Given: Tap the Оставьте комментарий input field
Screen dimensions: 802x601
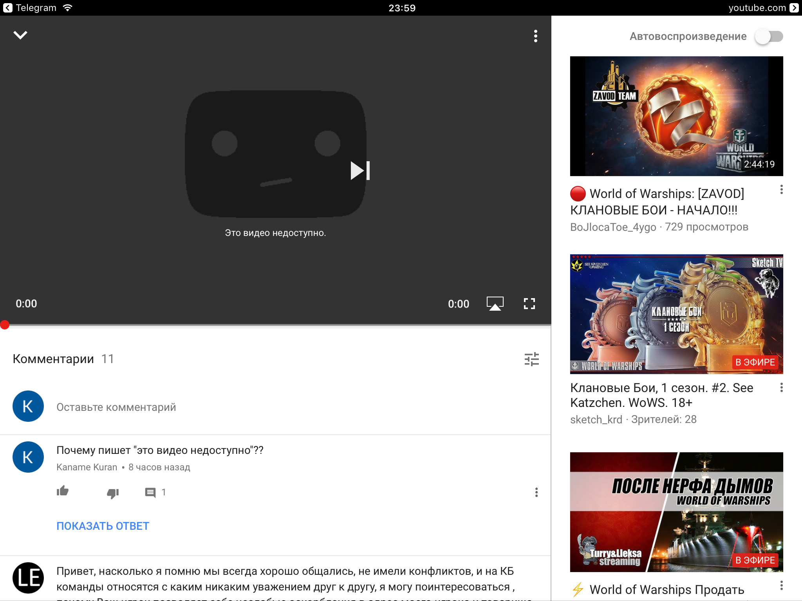Looking at the screenshot, I should pos(116,407).
